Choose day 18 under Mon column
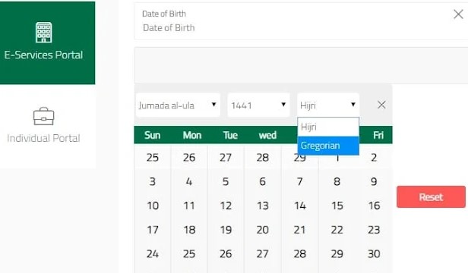This screenshot has height=273, width=468. (189, 230)
